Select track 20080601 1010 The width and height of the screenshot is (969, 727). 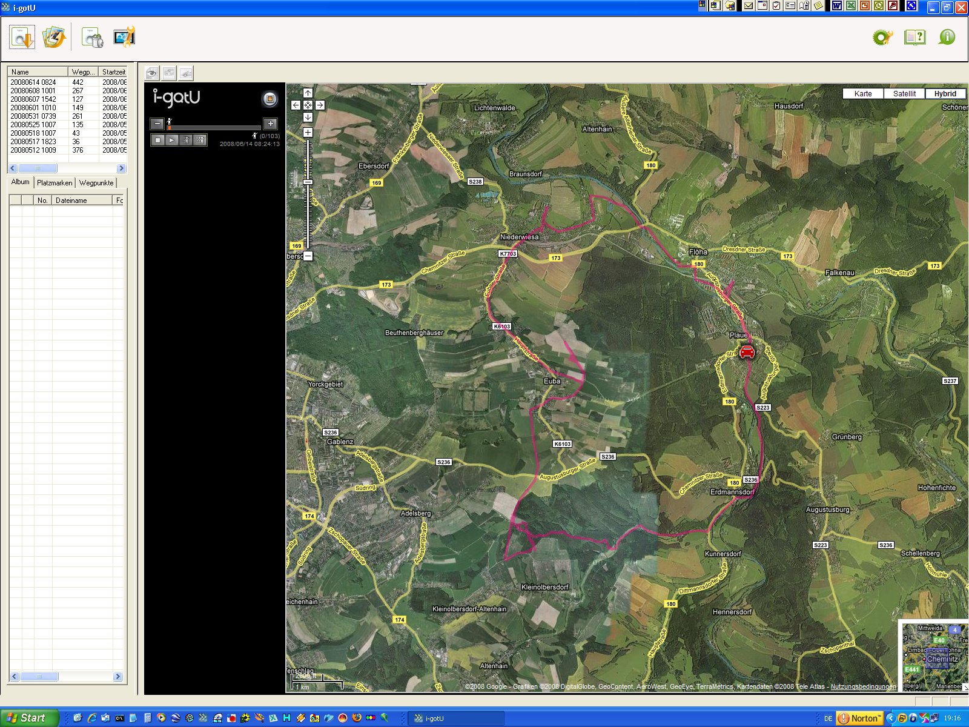[x=67, y=107]
